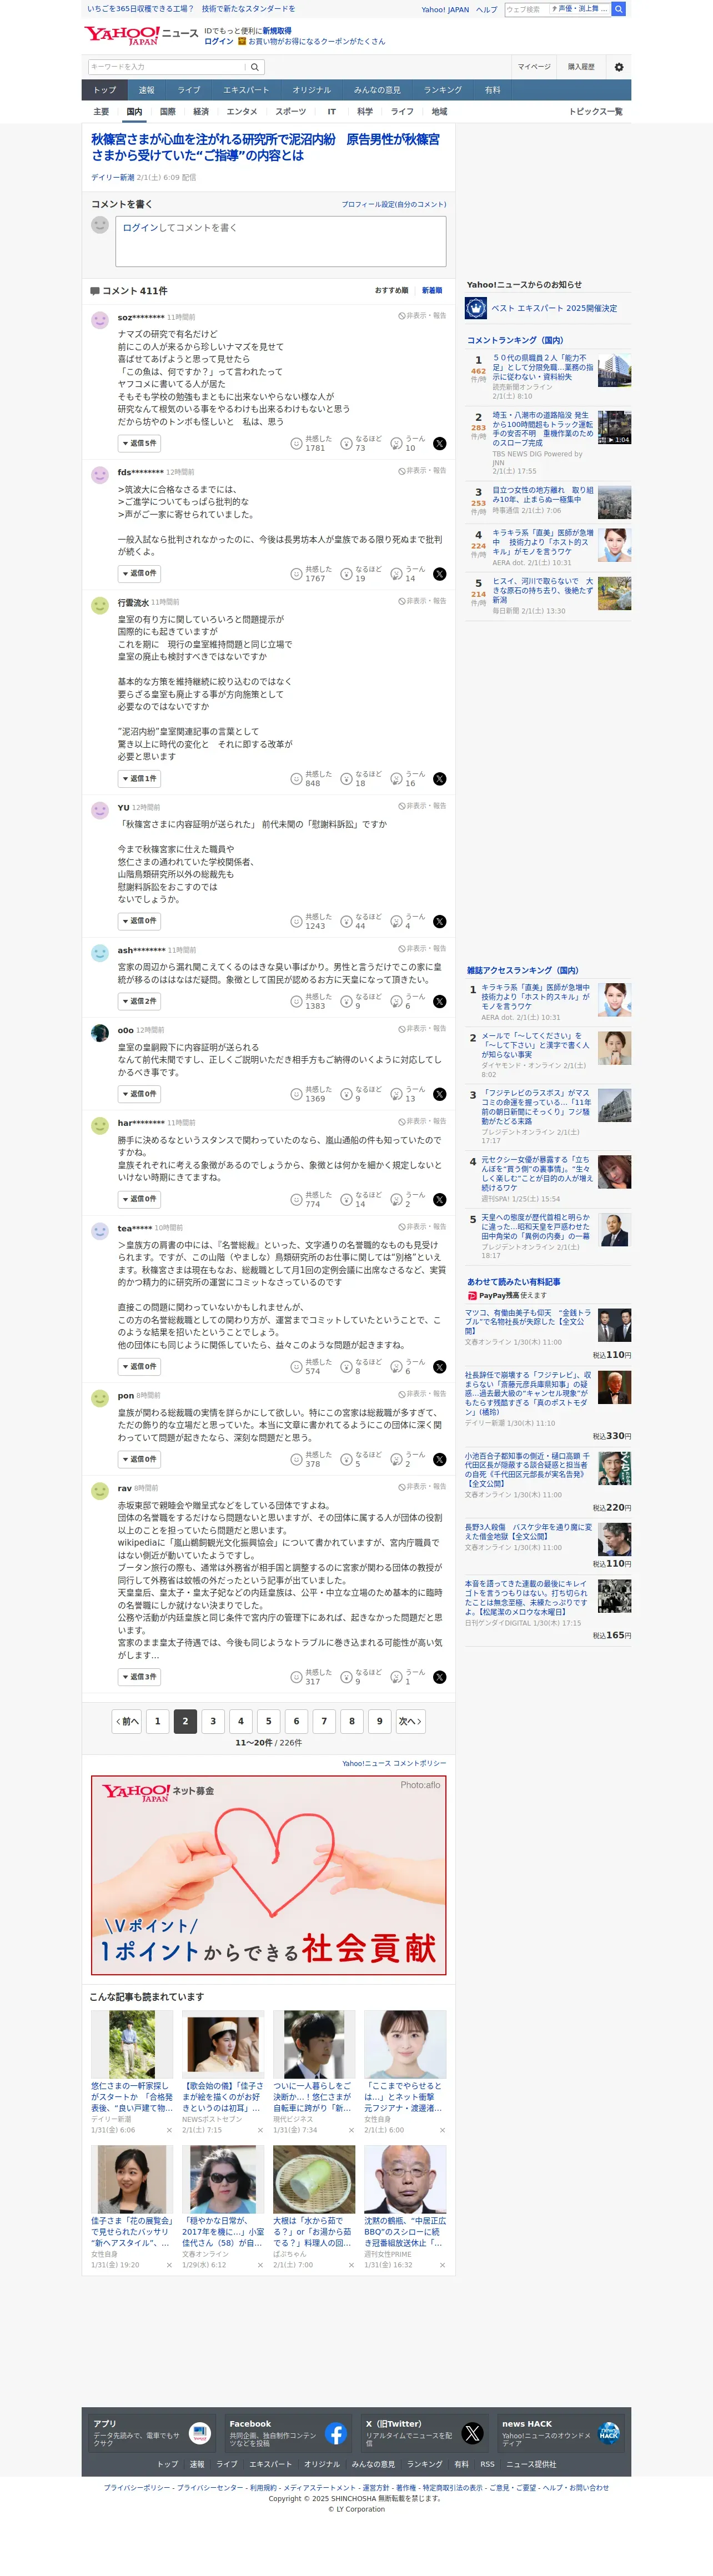
Task: Open the news HACK footer icon
Action: (608, 2433)
